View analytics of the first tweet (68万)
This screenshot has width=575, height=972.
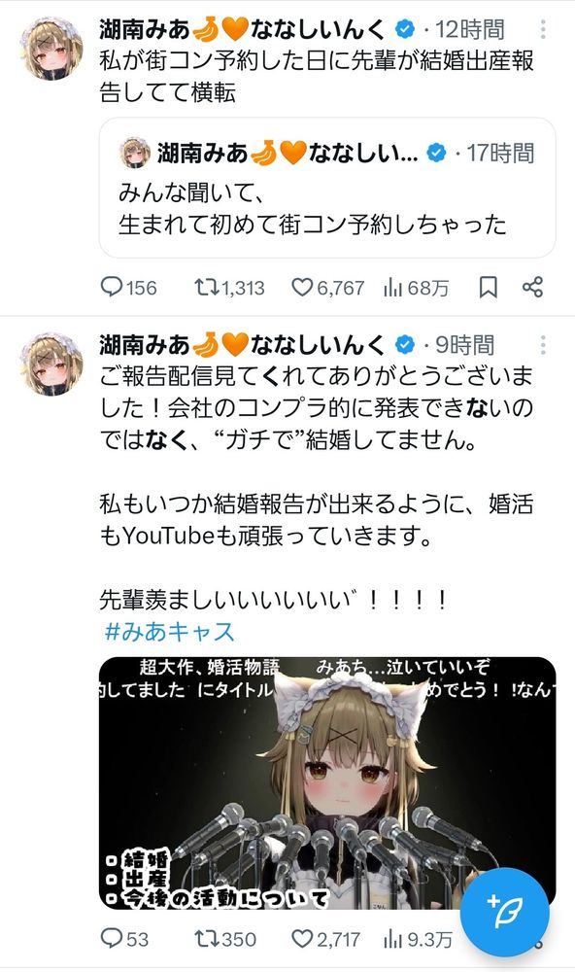[x=416, y=288]
